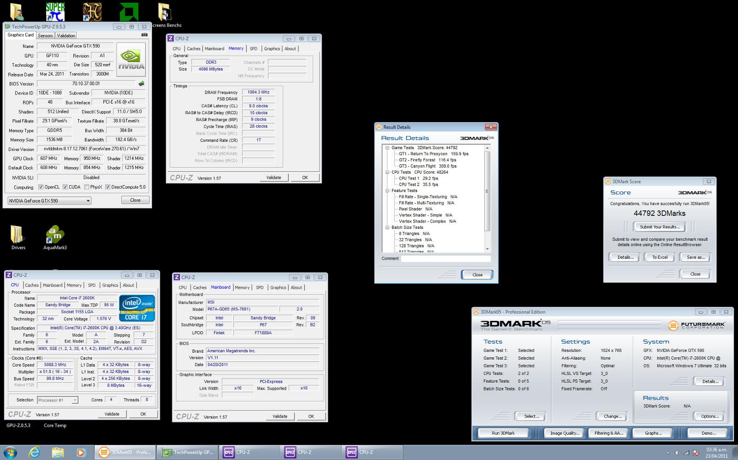Switch to the Validation tab in GPU-Z
The width and height of the screenshot is (738, 460).
tap(66, 35)
